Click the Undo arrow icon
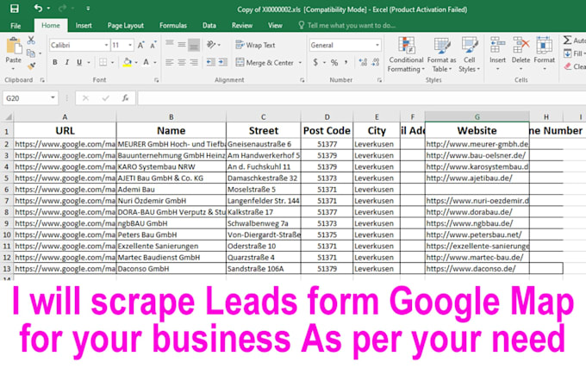 pos(38,9)
